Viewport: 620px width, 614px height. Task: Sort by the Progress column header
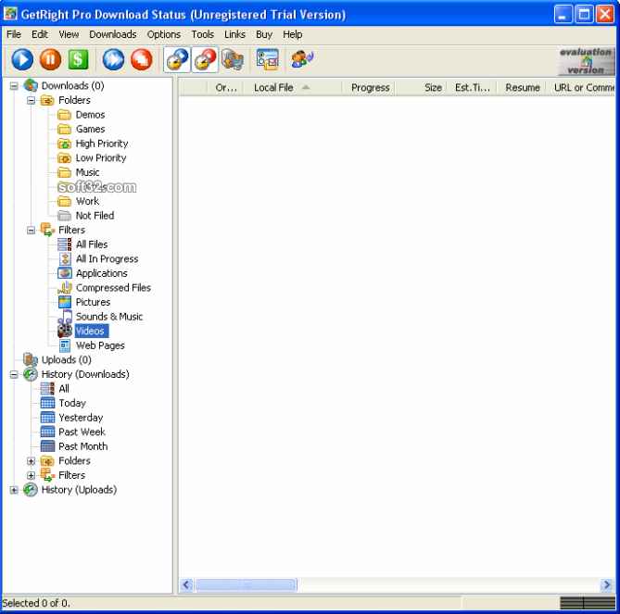(369, 88)
